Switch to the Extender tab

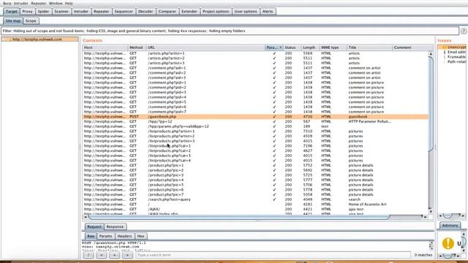[189, 12]
